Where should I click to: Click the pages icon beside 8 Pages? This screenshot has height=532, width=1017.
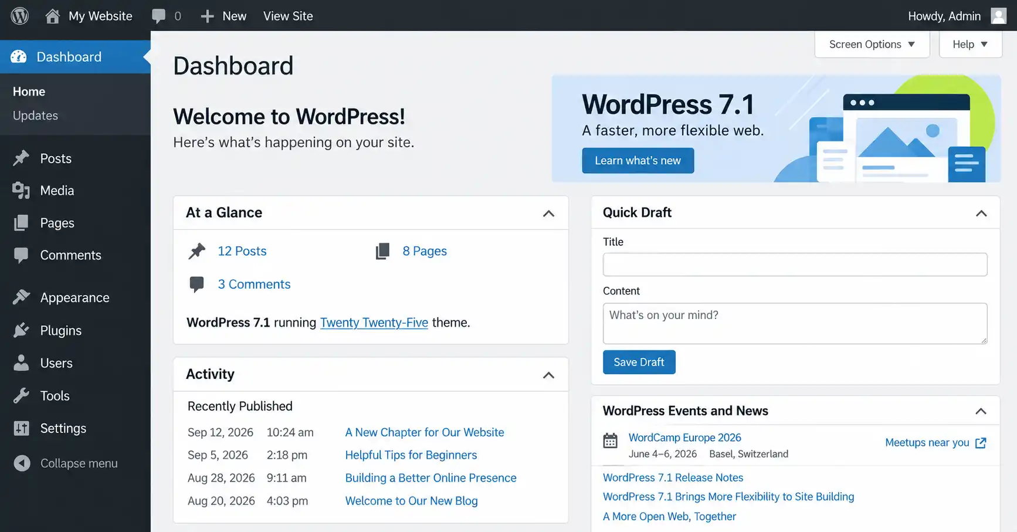pos(382,251)
